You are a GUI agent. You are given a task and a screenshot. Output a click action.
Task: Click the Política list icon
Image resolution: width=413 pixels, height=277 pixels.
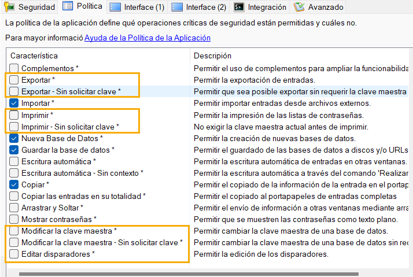68,6
